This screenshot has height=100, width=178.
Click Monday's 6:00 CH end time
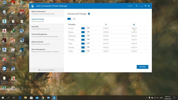click(x=134, y=28)
